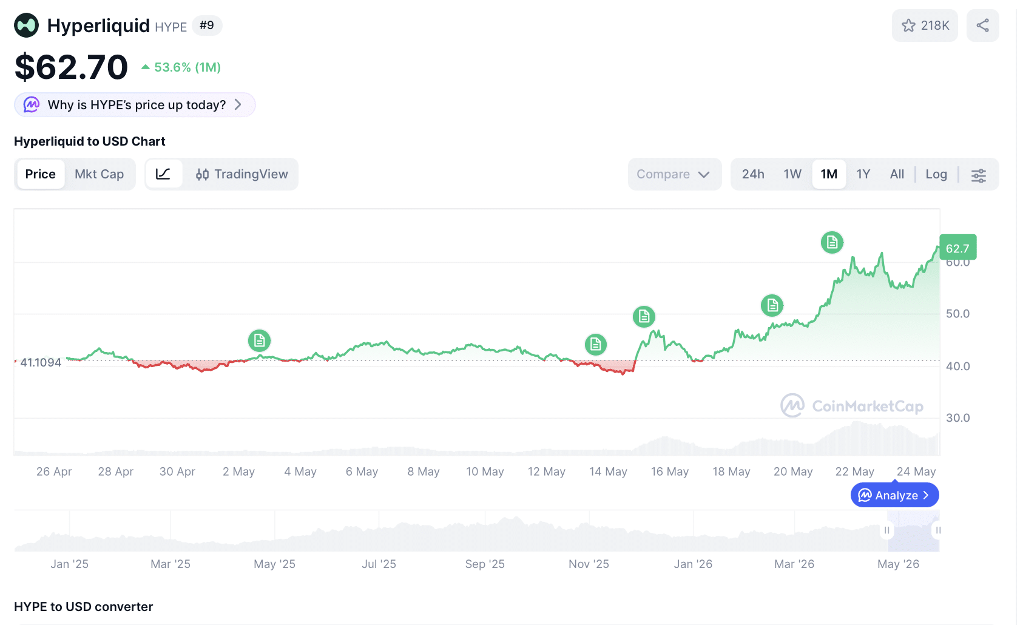Screen dimensions: 1023x625
Task: Show the 1Y time range
Action: [863, 174]
